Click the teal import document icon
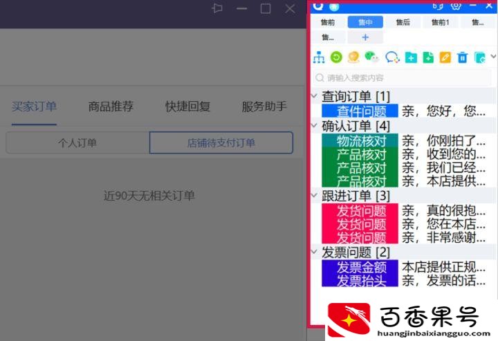Viewport: 498px width, 341px height. (480, 57)
